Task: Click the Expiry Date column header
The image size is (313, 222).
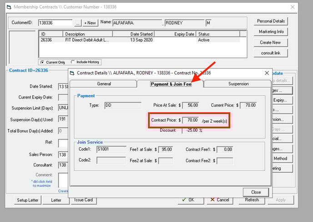Action: click(x=175, y=34)
